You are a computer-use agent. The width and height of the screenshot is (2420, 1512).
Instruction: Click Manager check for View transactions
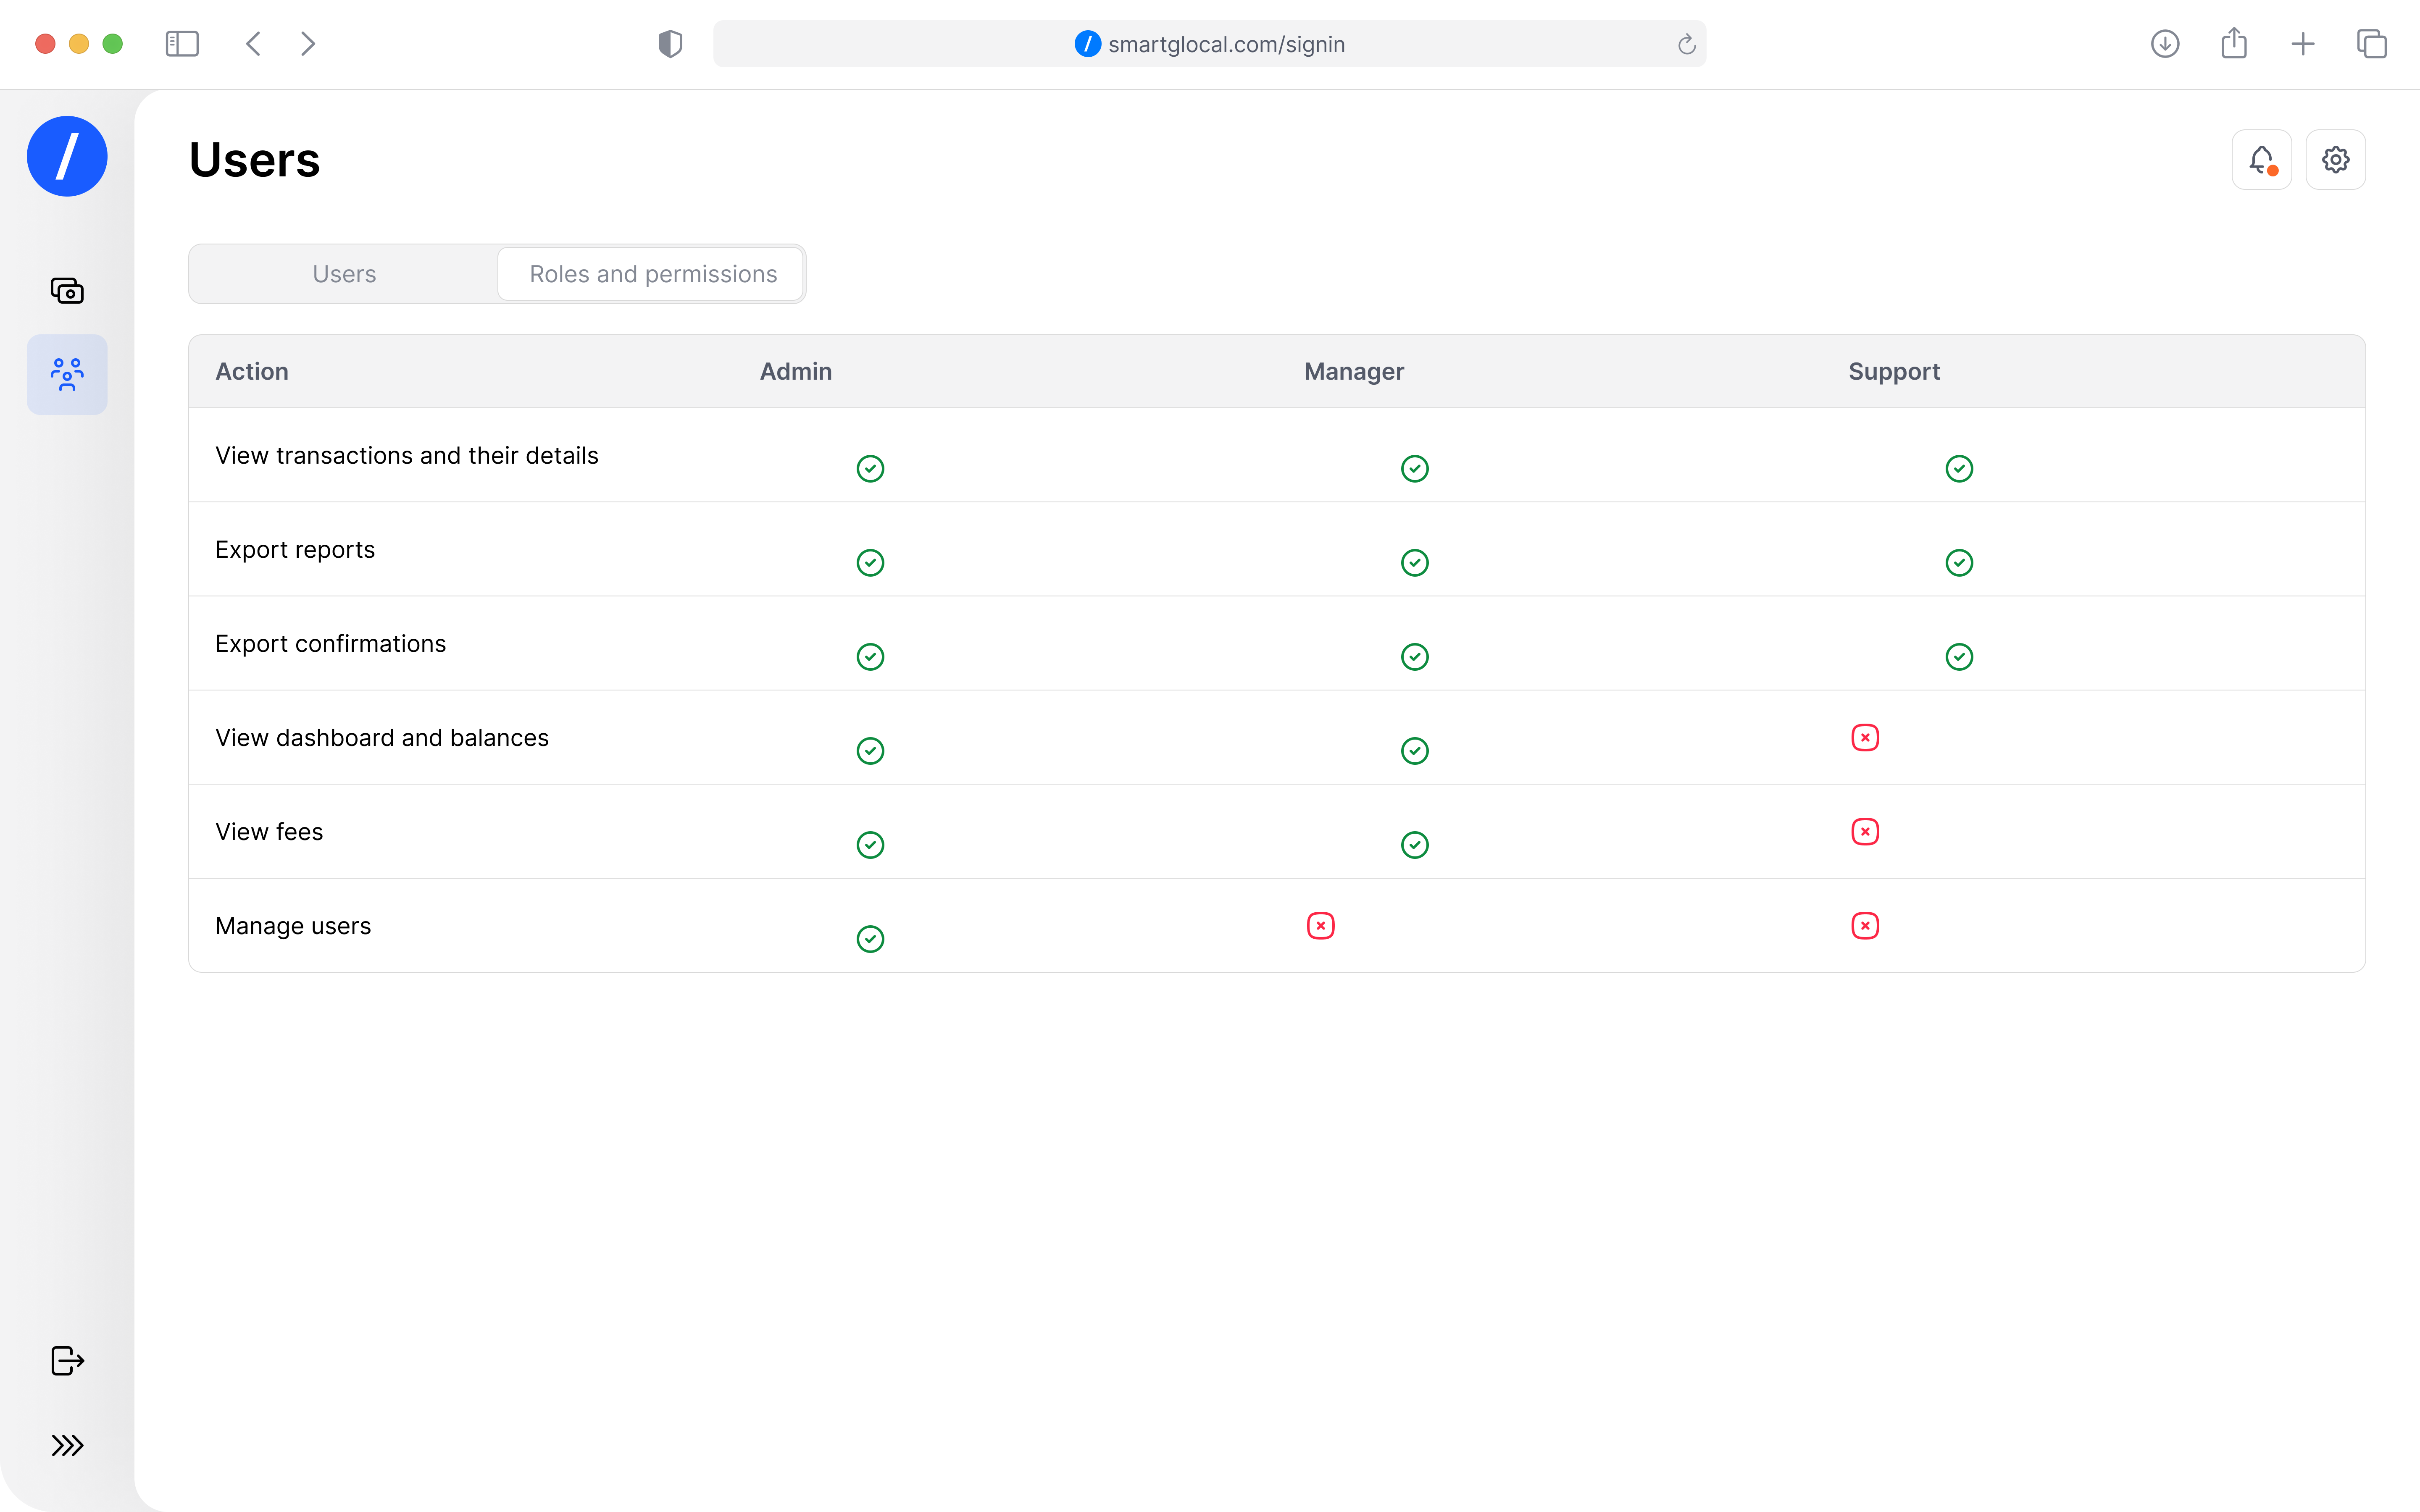[1415, 469]
